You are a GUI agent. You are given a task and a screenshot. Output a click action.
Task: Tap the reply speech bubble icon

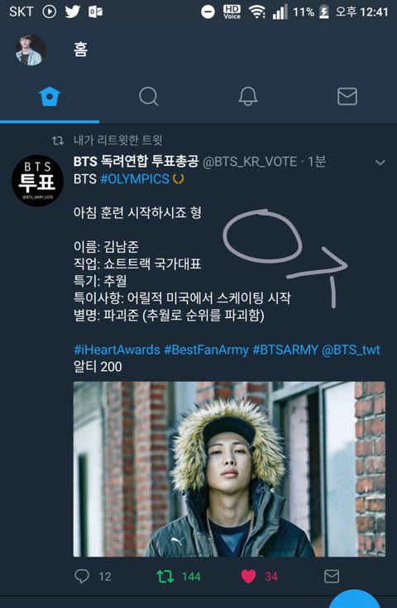tap(82, 577)
